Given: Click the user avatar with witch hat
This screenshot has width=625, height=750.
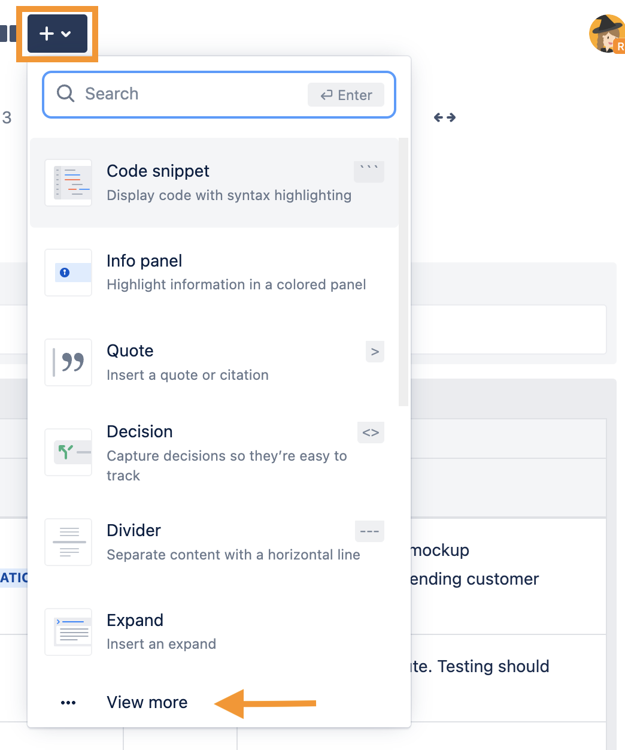Looking at the screenshot, I should [x=607, y=34].
